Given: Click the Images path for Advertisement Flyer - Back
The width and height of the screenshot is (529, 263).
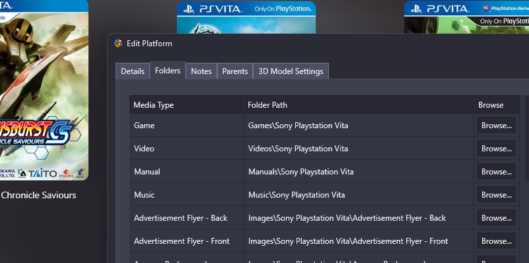Looking at the screenshot, I should [x=347, y=218].
